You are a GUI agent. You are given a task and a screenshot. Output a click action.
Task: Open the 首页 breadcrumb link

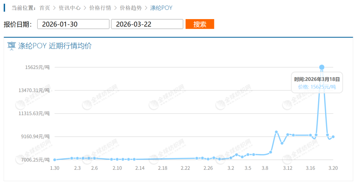coord(45,8)
